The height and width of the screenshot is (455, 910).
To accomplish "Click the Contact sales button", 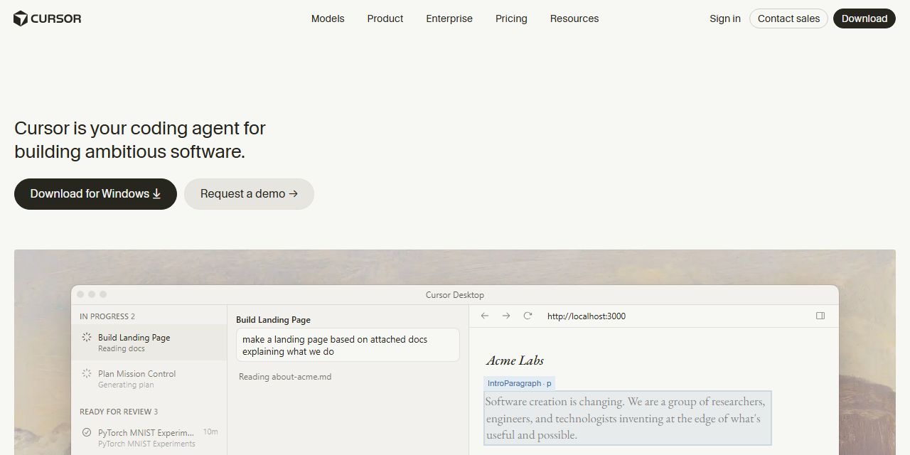I will (788, 18).
